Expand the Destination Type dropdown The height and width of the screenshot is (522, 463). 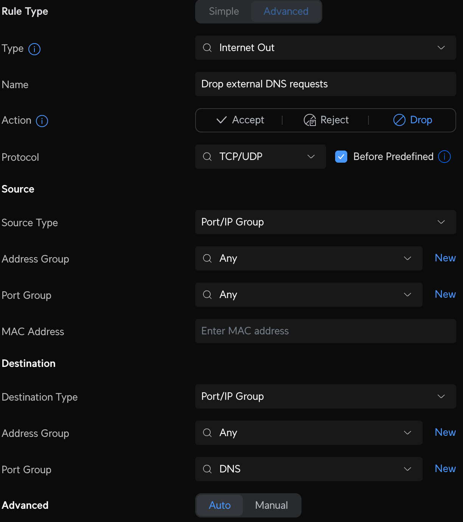pos(325,396)
